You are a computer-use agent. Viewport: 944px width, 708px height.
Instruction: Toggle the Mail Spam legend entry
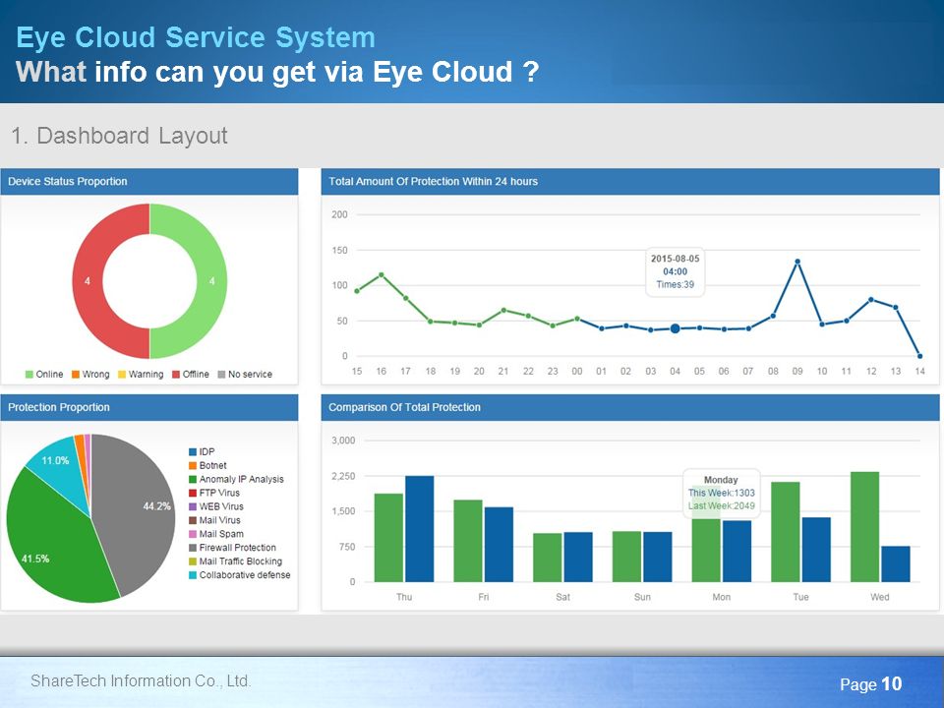pyautogui.click(x=216, y=534)
